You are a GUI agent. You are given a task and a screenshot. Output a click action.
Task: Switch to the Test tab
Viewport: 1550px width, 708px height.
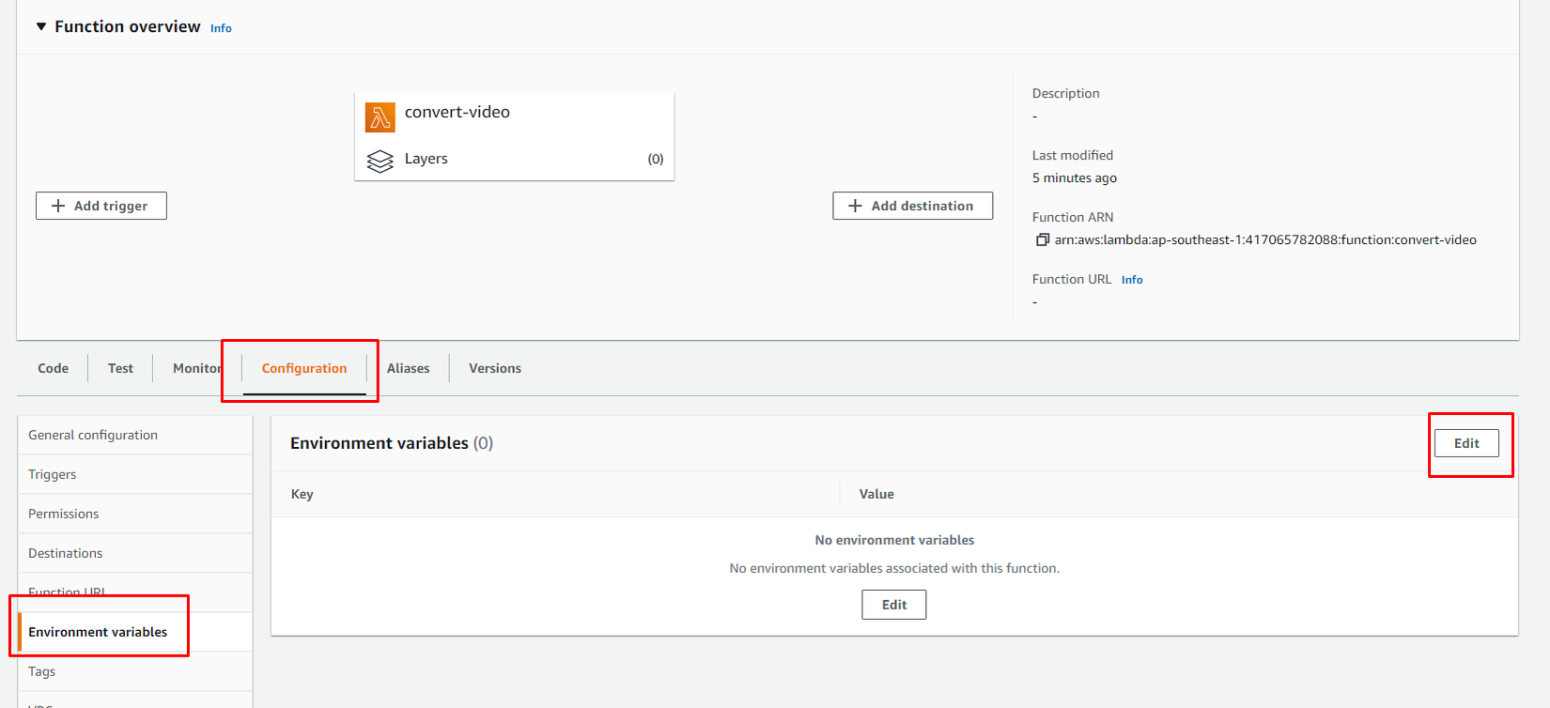coord(120,368)
